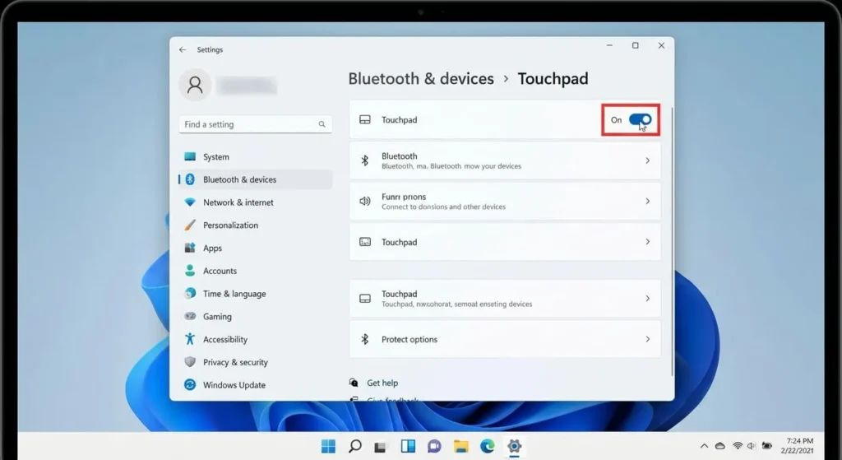Open Accounts settings in the sidebar
Screen dimensions: 842x460
pyautogui.click(x=255, y=271)
